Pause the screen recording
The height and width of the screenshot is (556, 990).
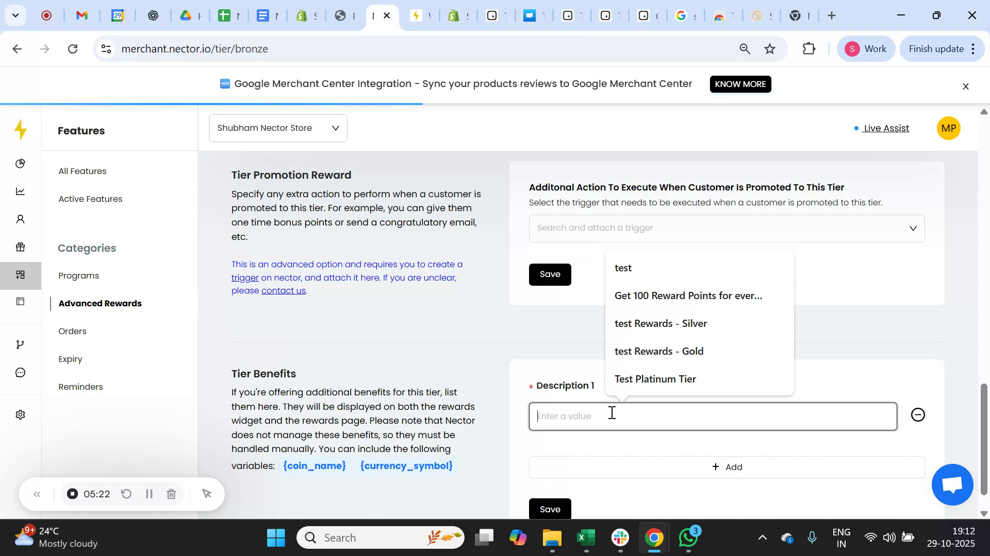coord(149,494)
